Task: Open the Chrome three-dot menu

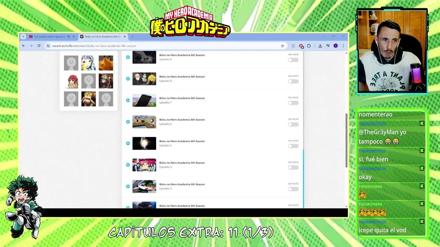Action: pos(343,46)
